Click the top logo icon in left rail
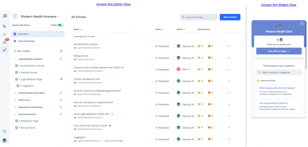Screen dimensions: 308x147 click(x=5, y=16)
